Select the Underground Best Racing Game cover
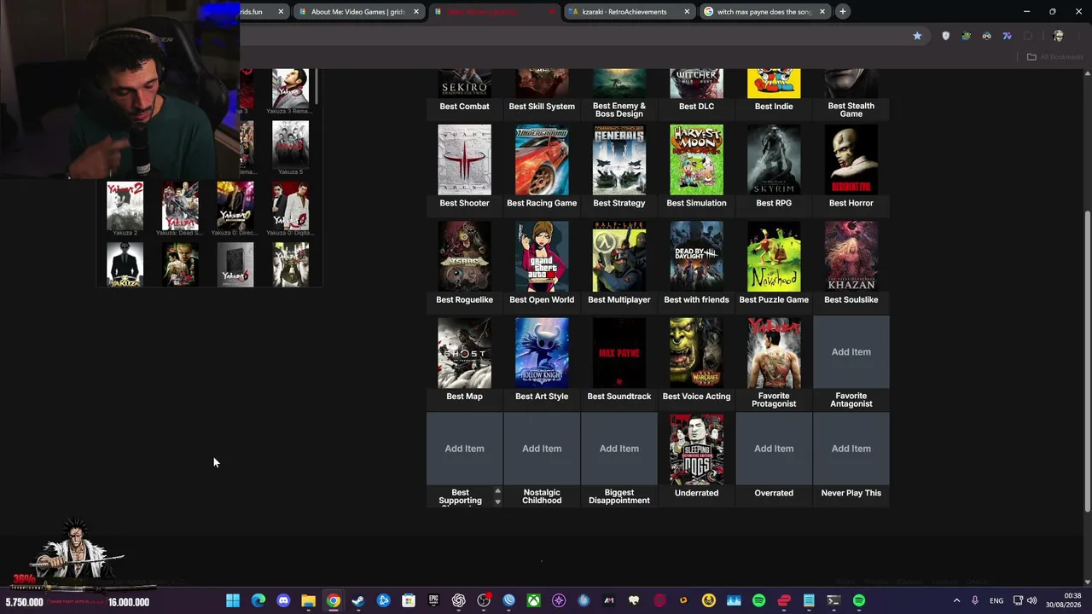The image size is (1092, 614). [542, 159]
